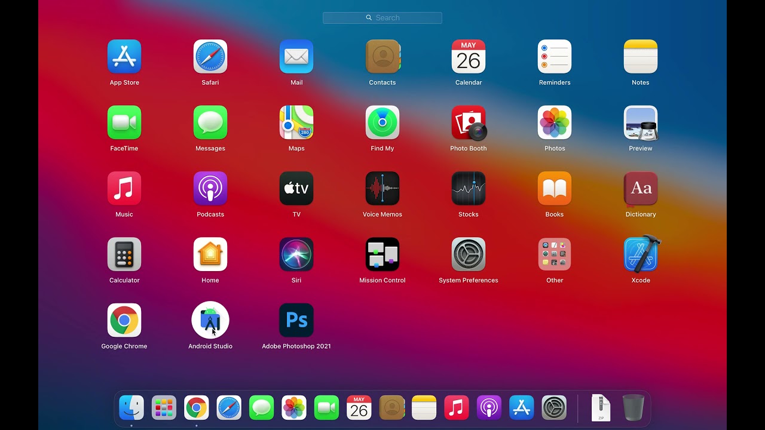This screenshot has height=430, width=765.
Task: Launch the Reminders app
Action: click(x=555, y=57)
